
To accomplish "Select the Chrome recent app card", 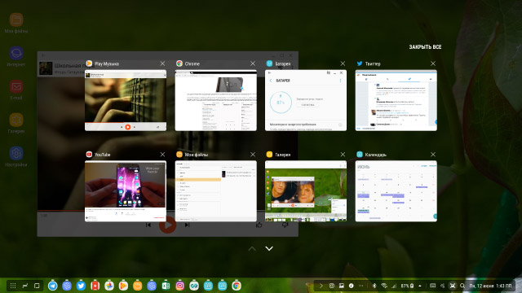I will pos(215,100).
